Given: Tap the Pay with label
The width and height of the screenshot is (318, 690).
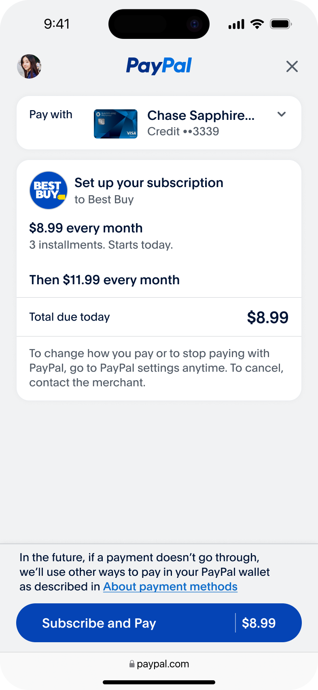Looking at the screenshot, I should pos(51,115).
